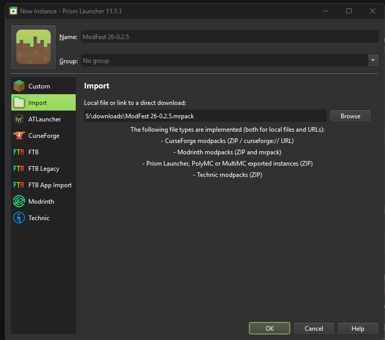Click the green Modrinth logo icon
Viewport: 385px width, 340px height.
(19, 201)
